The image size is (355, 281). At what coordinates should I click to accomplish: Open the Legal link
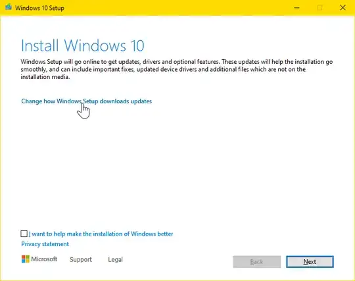pyautogui.click(x=115, y=259)
